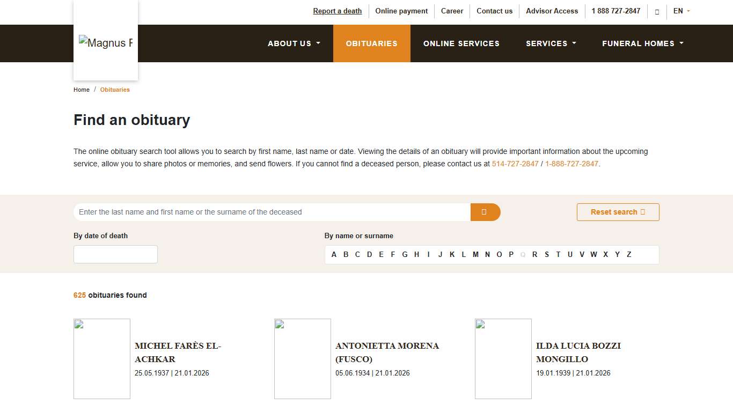Click the small icon beside EN language
This screenshot has height=412, width=733.
[x=657, y=11]
